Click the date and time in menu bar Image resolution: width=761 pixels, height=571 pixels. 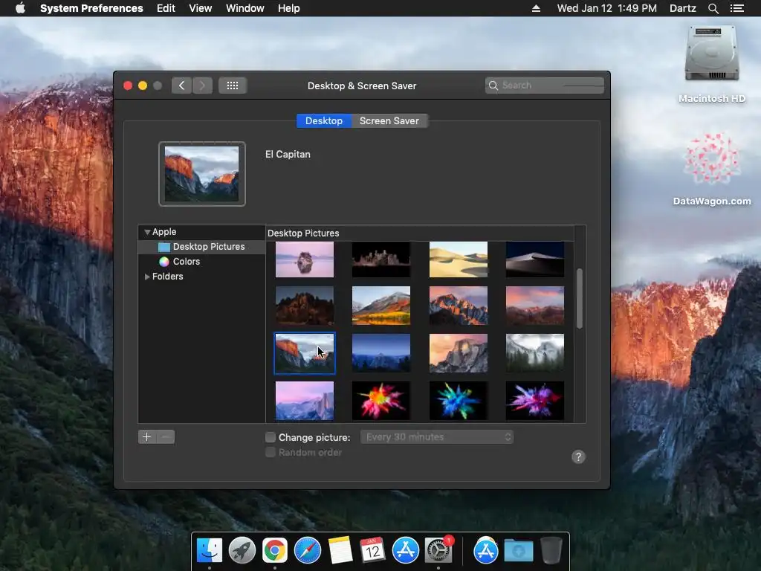point(606,8)
